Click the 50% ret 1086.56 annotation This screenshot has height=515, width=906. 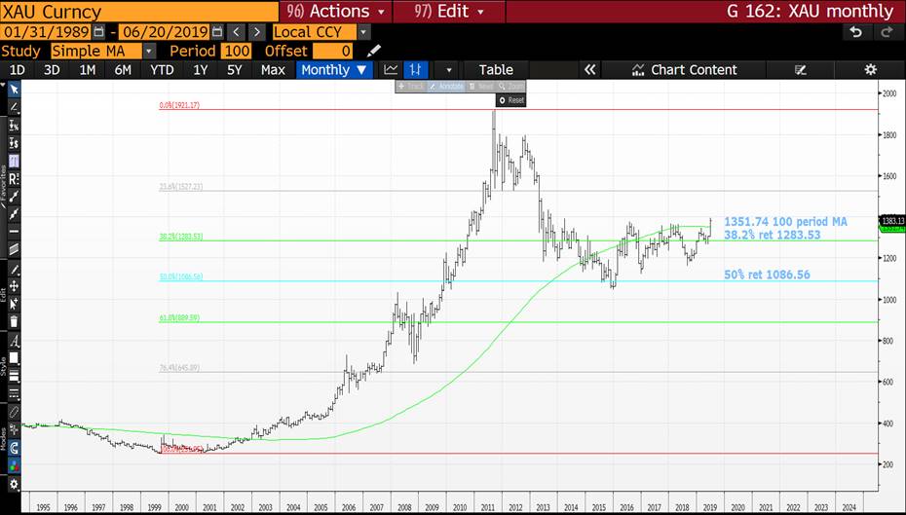[x=767, y=275]
